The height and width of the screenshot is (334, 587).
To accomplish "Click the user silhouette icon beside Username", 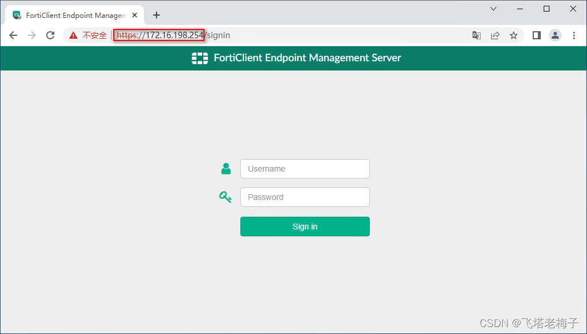I will click(x=226, y=169).
